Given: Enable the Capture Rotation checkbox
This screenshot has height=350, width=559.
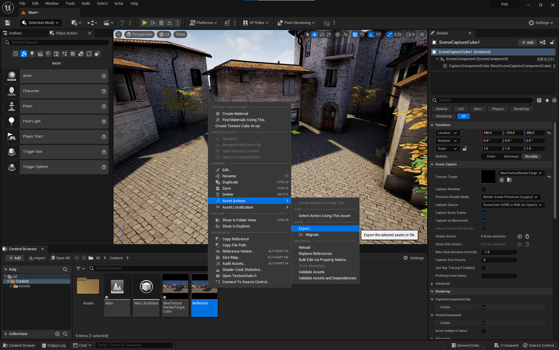Looking at the screenshot, I should click(x=483, y=189).
